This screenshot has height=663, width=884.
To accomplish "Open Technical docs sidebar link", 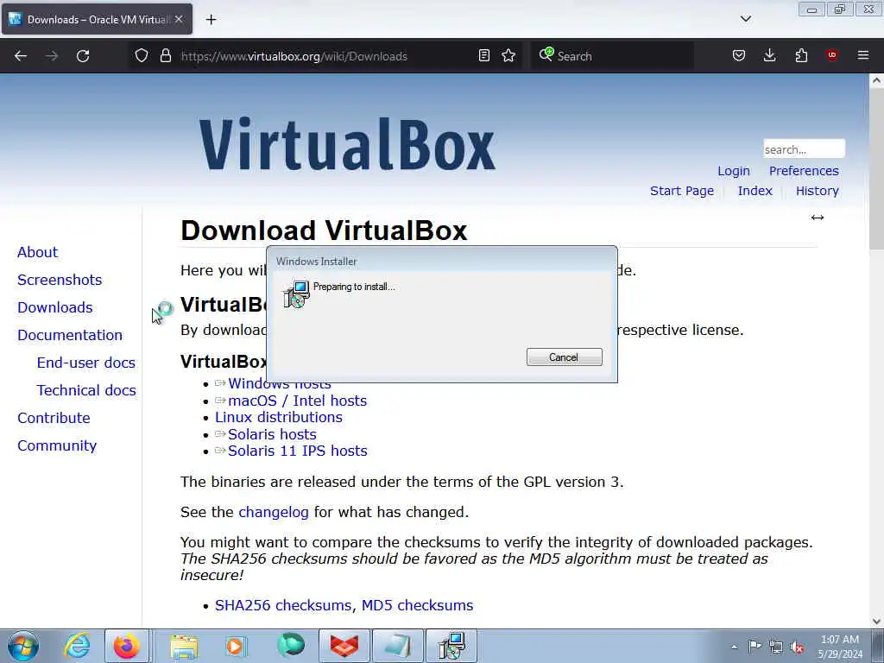I will 86,390.
